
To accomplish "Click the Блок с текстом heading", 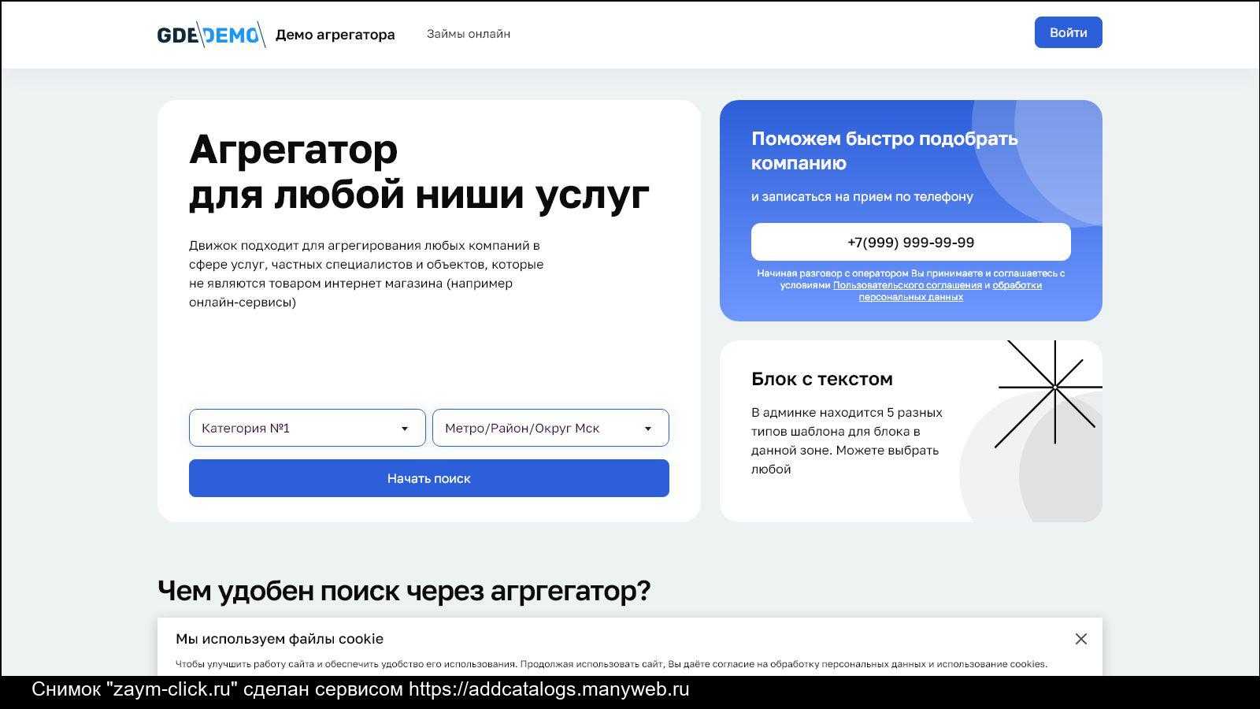I will (822, 379).
